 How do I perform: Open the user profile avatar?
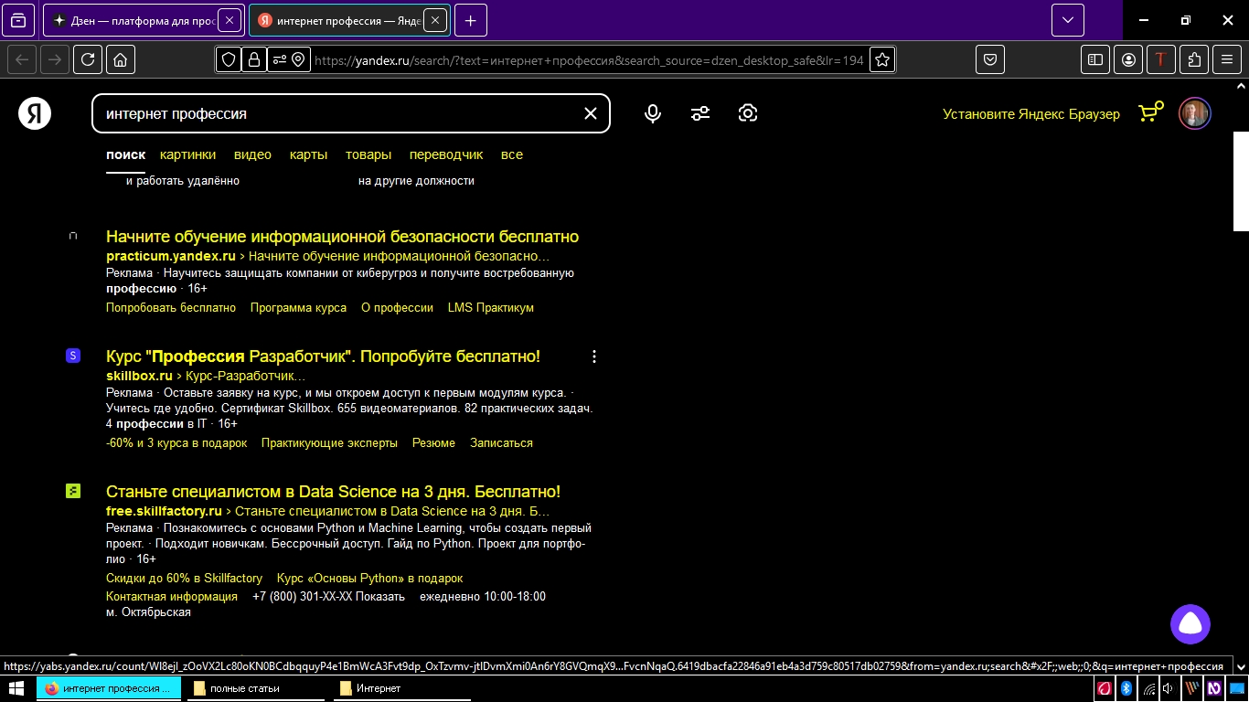pyautogui.click(x=1194, y=113)
